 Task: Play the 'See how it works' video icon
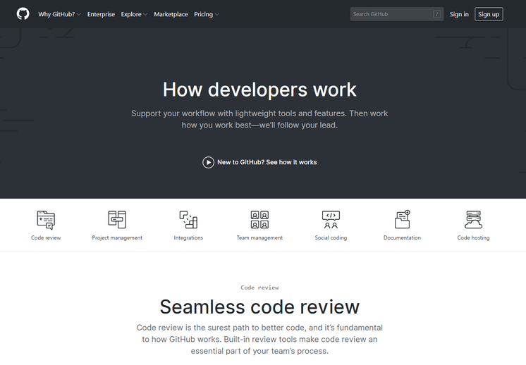pyautogui.click(x=208, y=162)
